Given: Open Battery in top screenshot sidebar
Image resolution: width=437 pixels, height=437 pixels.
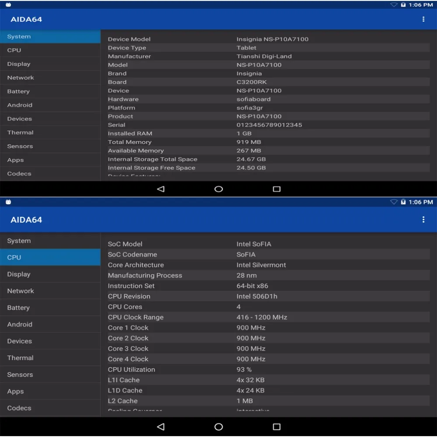Looking at the screenshot, I should [50, 91].
